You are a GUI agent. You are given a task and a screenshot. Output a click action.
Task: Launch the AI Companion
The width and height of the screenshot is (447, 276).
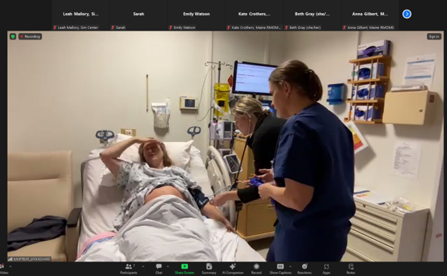pos(232,269)
